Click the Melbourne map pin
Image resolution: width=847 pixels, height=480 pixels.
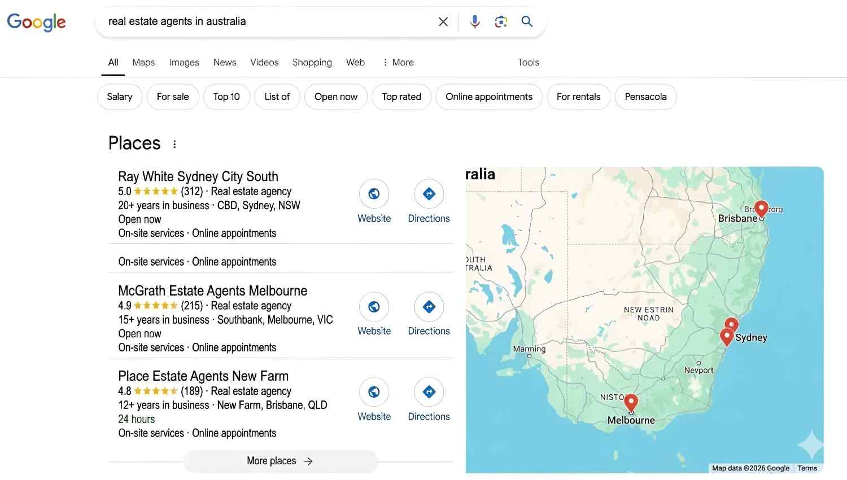(x=631, y=402)
